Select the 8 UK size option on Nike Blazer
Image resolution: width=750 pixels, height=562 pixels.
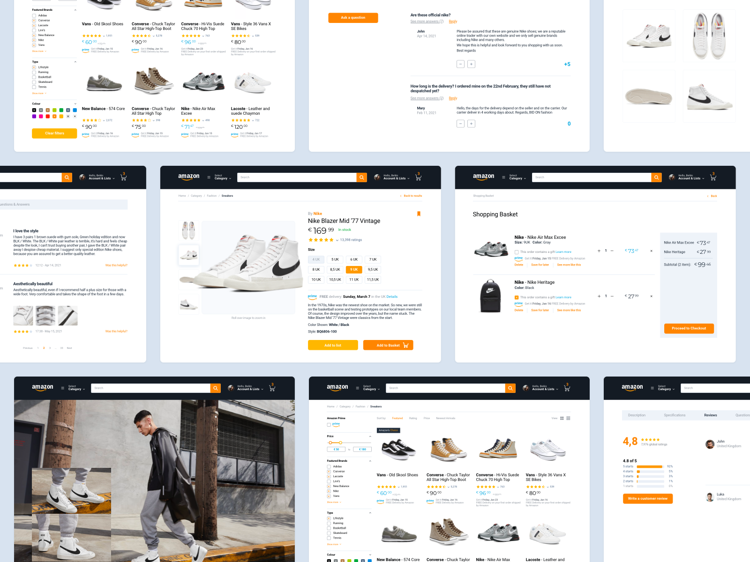click(x=316, y=269)
